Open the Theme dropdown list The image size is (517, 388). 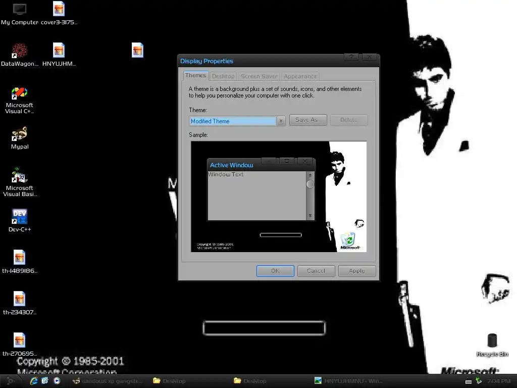[x=281, y=121]
